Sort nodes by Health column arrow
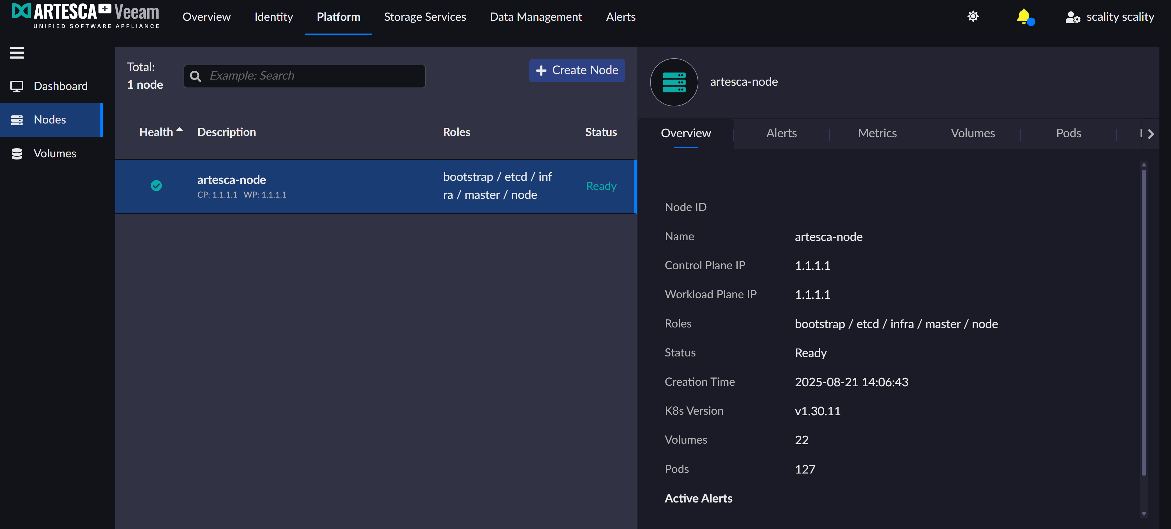This screenshot has height=529, width=1171. coord(179,130)
